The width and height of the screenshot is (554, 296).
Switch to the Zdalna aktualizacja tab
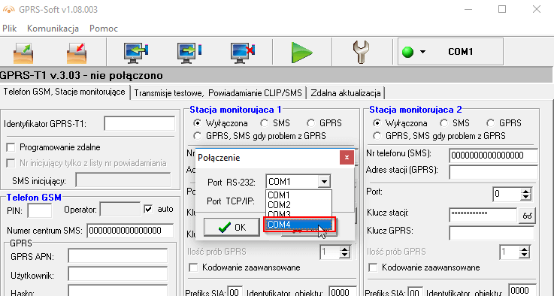tap(346, 93)
